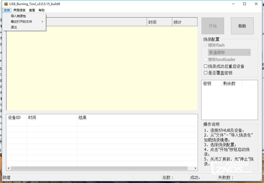Click the 剩余数 column header
Viewport: 264px width, 183px height.
pyautogui.click(x=232, y=83)
